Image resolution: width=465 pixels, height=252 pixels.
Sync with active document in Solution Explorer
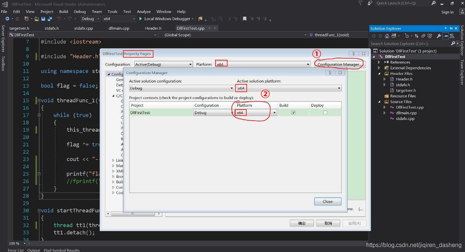417,36
